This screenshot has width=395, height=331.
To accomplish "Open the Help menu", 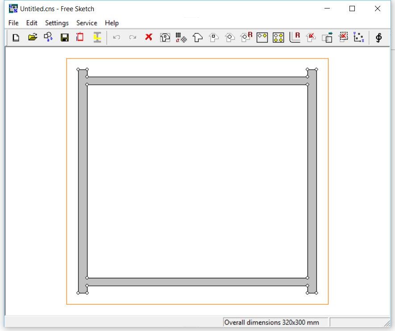I will click(x=112, y=23).
